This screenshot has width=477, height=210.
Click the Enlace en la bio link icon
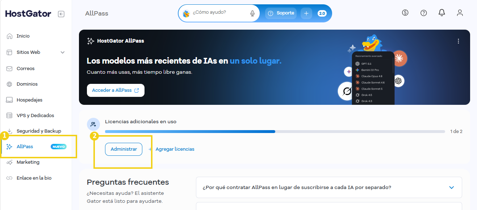coord(10,178)
